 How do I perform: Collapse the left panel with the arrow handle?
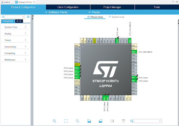pyautogui.click(x=33, y=16)
